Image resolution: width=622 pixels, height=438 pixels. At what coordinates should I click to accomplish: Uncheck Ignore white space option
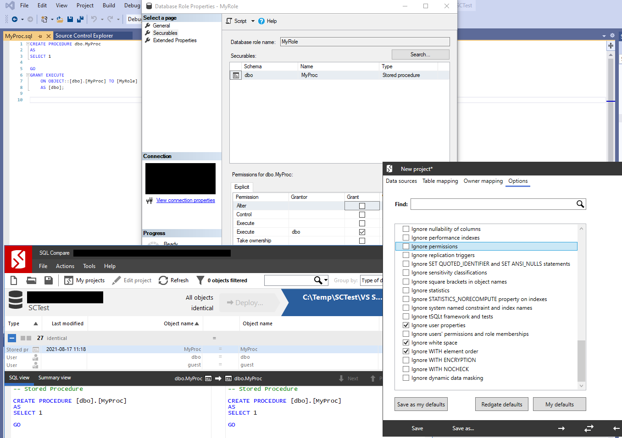[406, 343]
